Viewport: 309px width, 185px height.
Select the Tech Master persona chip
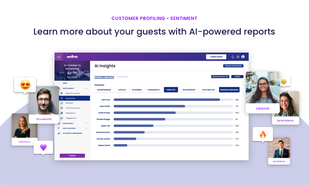coord(208,90)
